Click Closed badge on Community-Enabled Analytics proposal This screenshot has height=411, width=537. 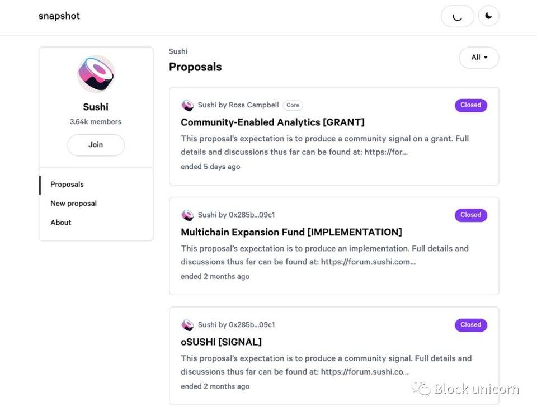(471, 105)
